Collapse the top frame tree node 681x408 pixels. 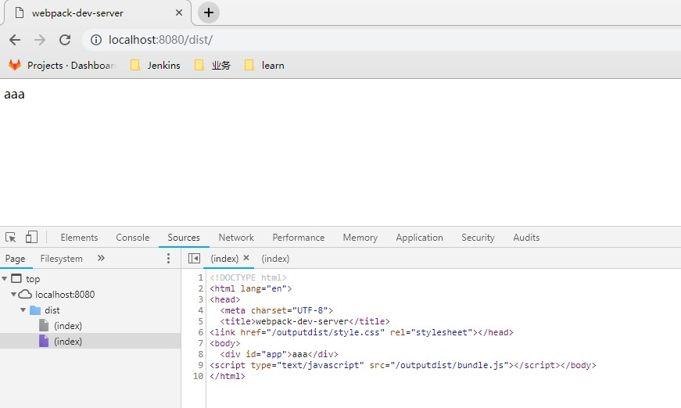[5, 279]
